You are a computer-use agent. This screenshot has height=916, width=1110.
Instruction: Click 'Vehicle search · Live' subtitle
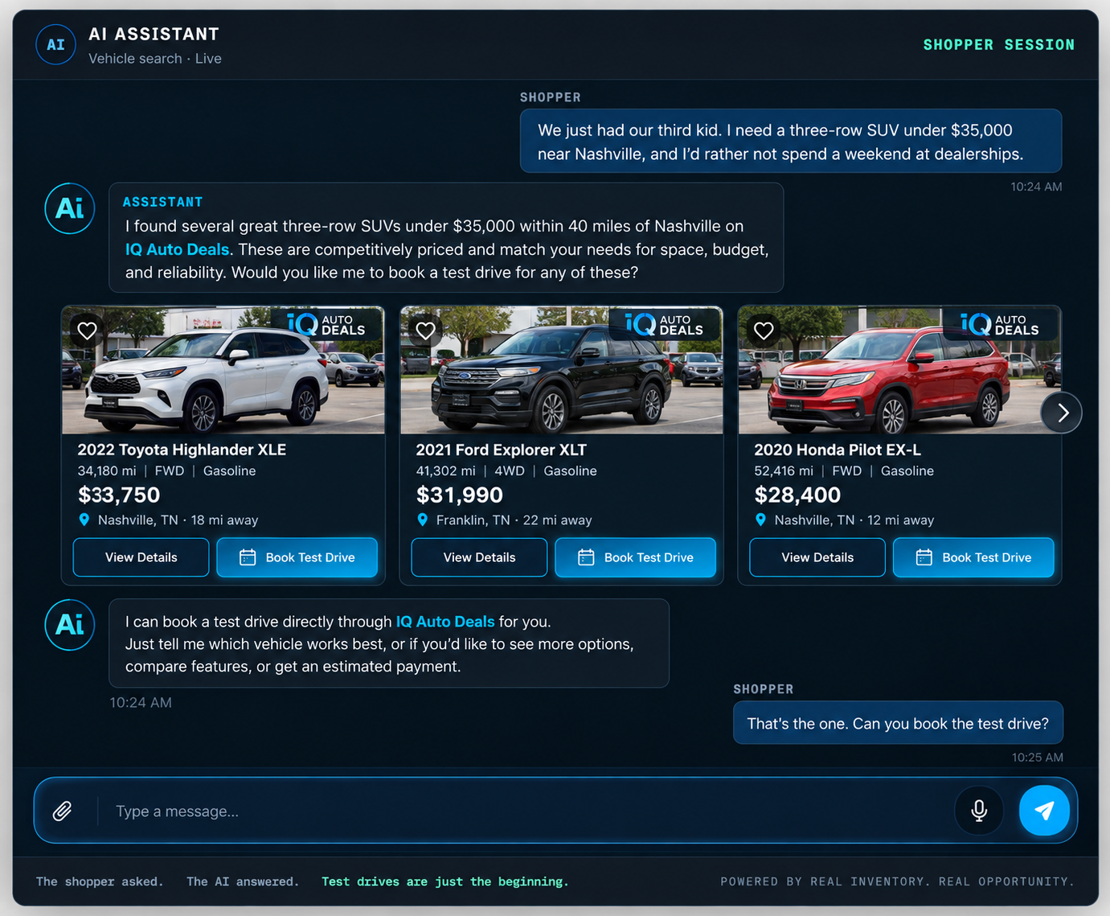[155, 59]
